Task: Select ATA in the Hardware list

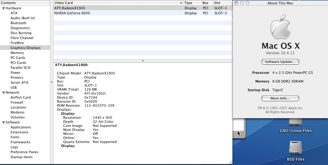Action: pos(14,13)
